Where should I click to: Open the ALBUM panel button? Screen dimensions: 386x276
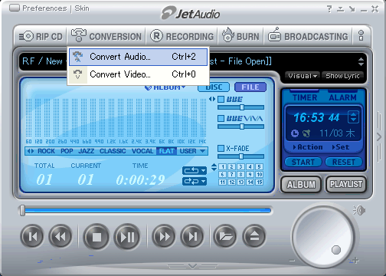(x=301, y=184)
